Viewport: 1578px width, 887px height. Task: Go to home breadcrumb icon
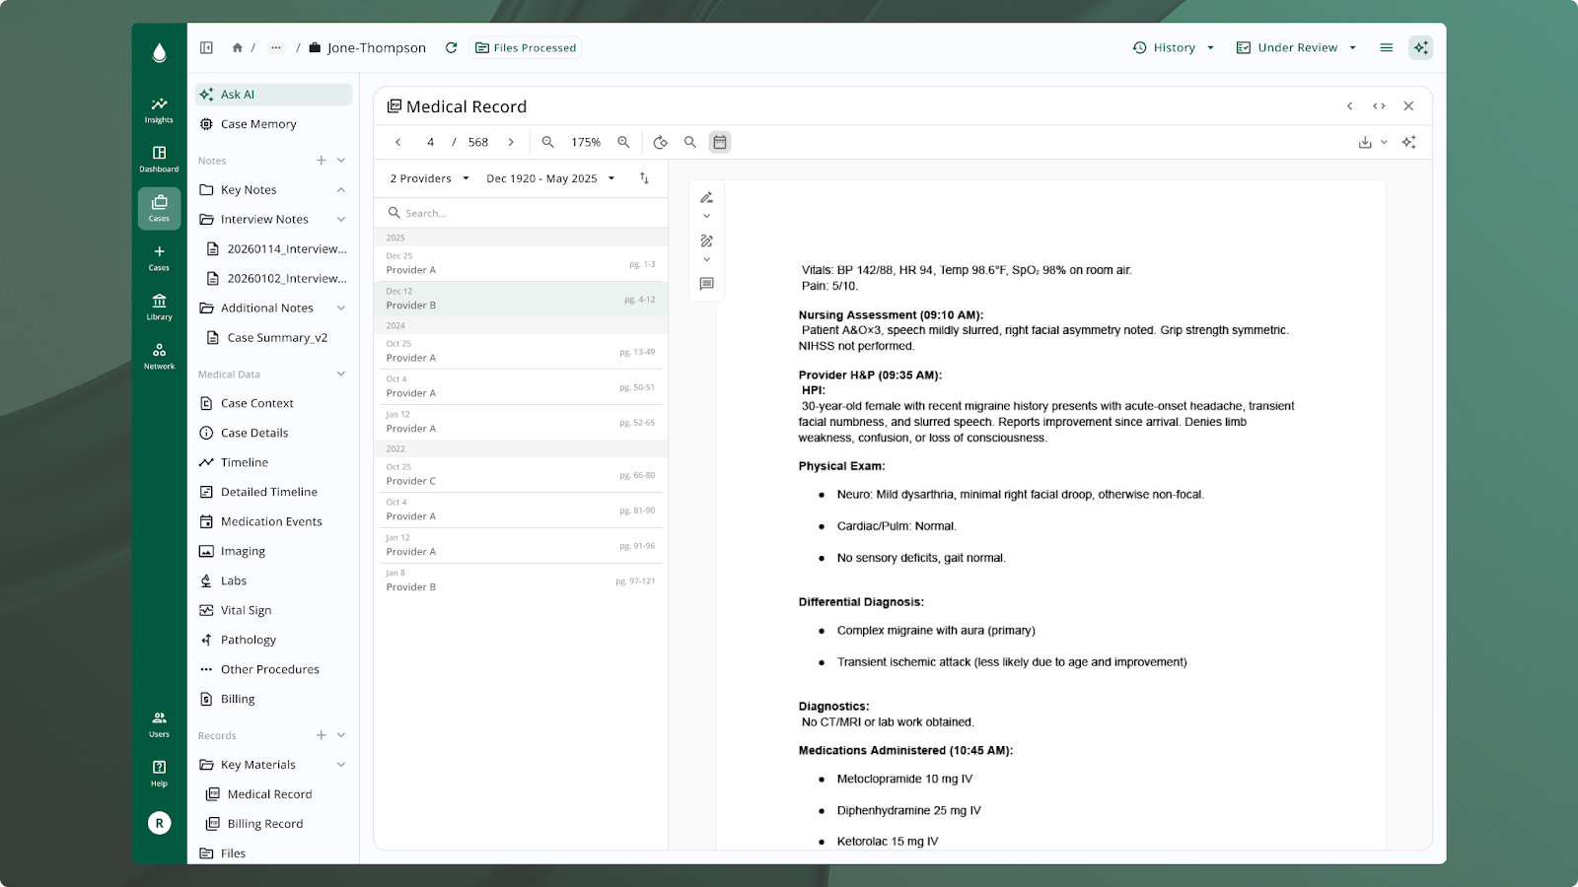[237, 47]
